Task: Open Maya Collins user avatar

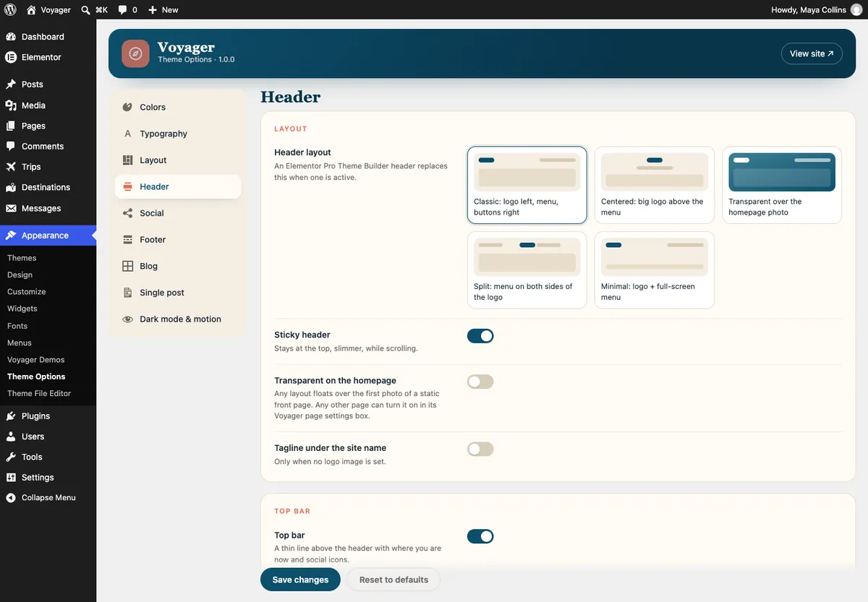Action: pos(856,10)
